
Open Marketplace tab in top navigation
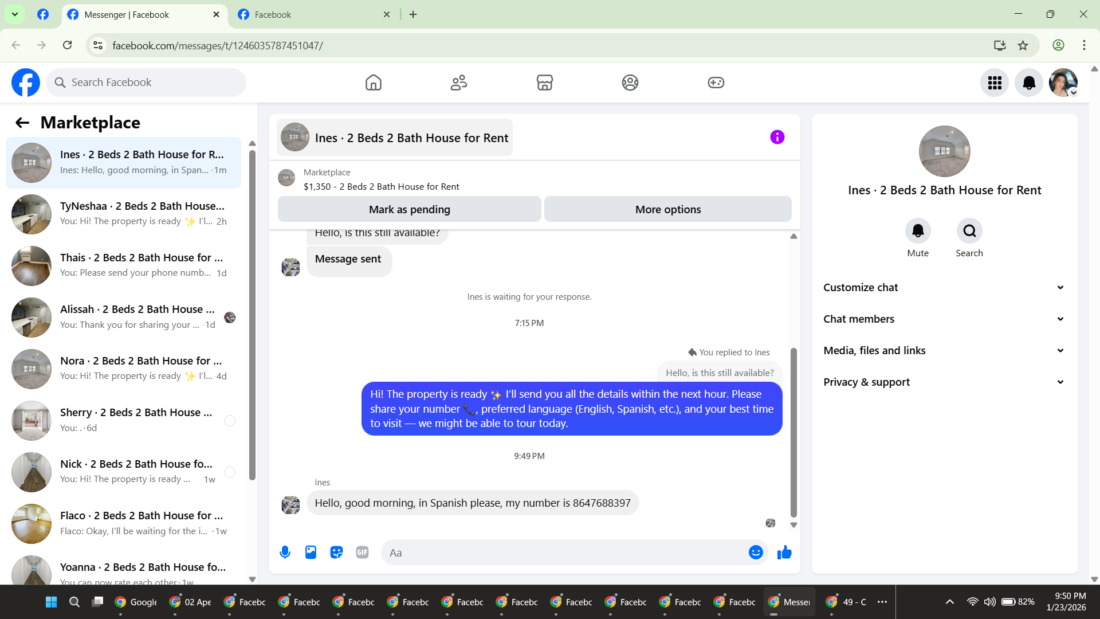[544, 83]
